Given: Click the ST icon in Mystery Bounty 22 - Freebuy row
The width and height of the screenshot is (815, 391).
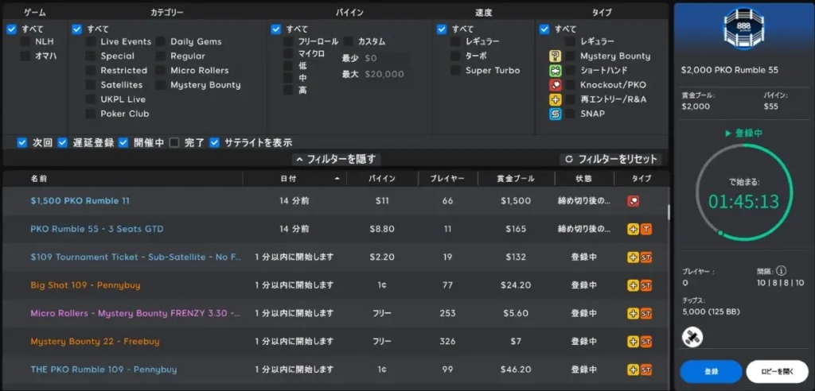Looking at the screenshot, I should pyautogui.click(x=646, y=342).
